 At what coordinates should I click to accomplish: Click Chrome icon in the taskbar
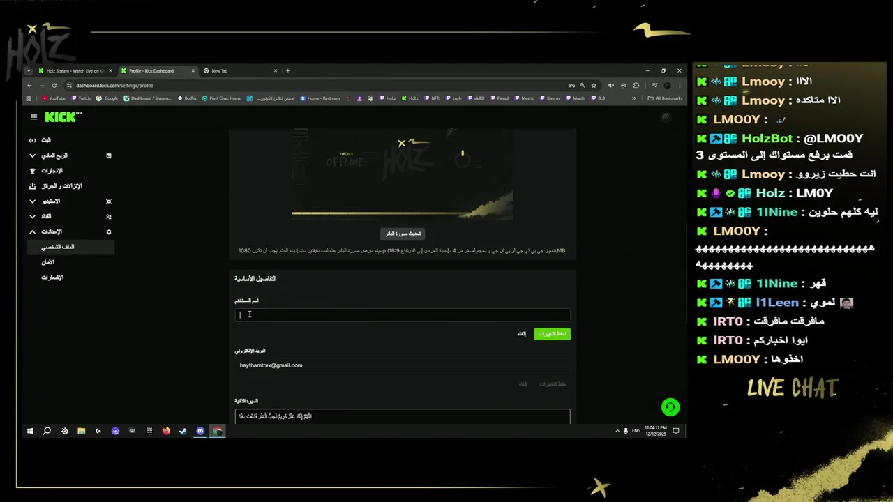[218, 431]
